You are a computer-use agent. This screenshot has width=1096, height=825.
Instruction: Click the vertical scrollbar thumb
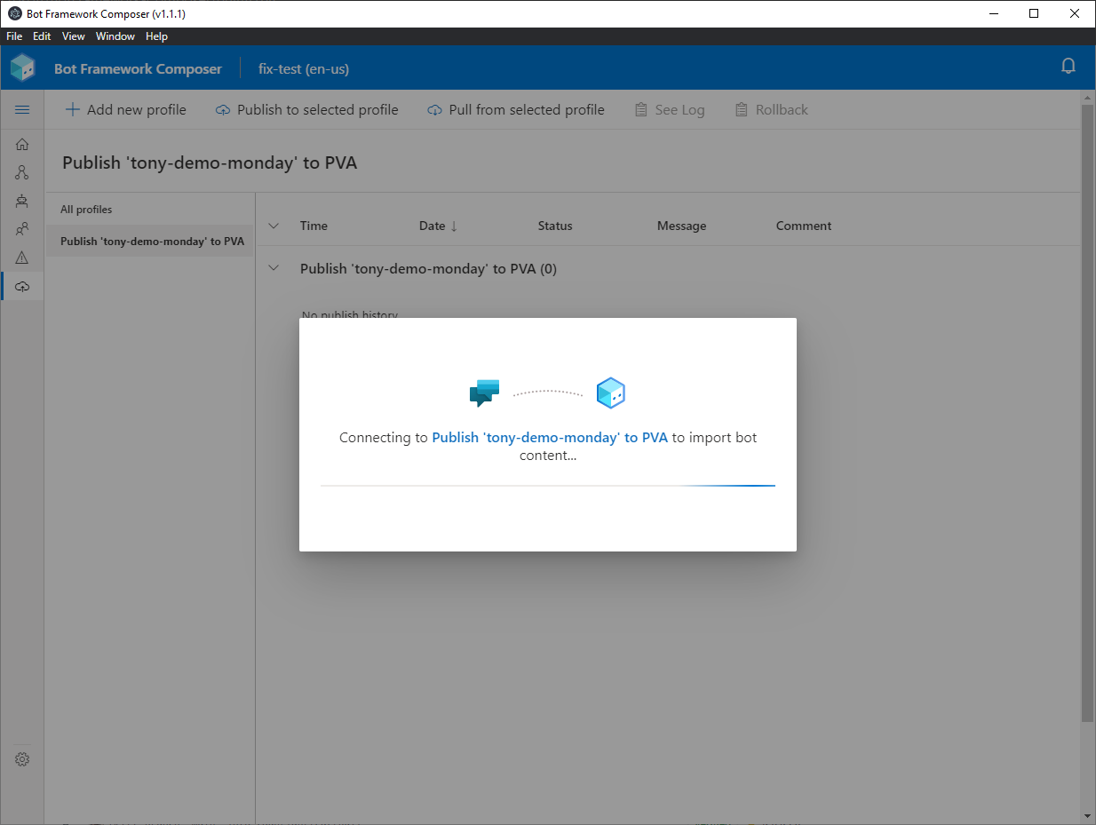[1088, 413]
